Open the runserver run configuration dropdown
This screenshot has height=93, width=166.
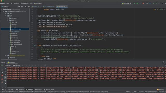(127, 3)
